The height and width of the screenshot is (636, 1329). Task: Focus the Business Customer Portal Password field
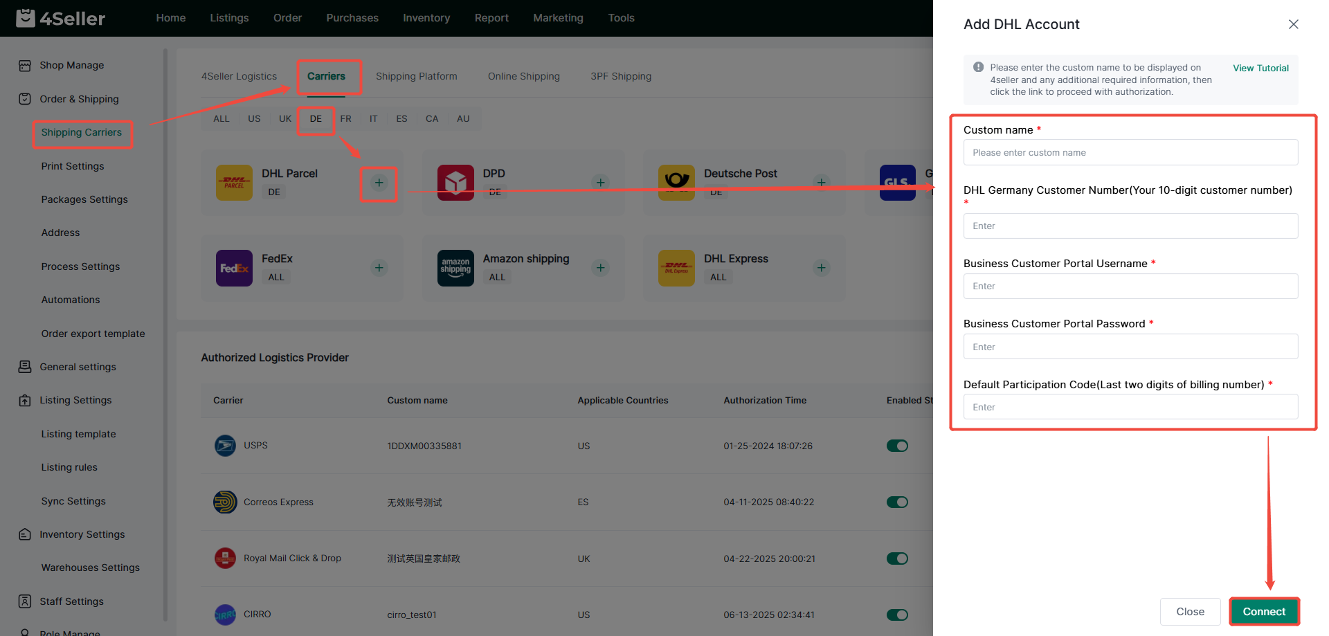[x=1130, y=347]
